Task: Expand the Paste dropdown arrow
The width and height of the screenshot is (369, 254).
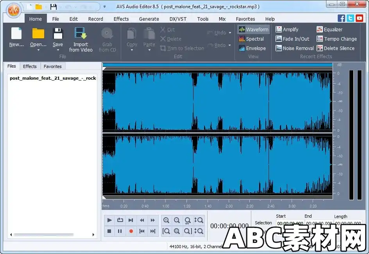Action: (149, 50)
